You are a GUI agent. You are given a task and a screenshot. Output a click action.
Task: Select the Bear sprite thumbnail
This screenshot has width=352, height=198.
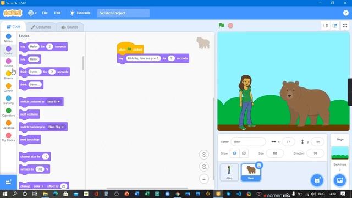point(251,172)
